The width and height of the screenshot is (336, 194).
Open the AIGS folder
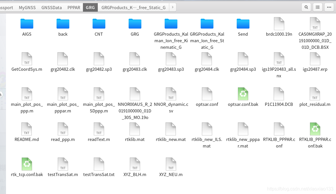[27, 23]
